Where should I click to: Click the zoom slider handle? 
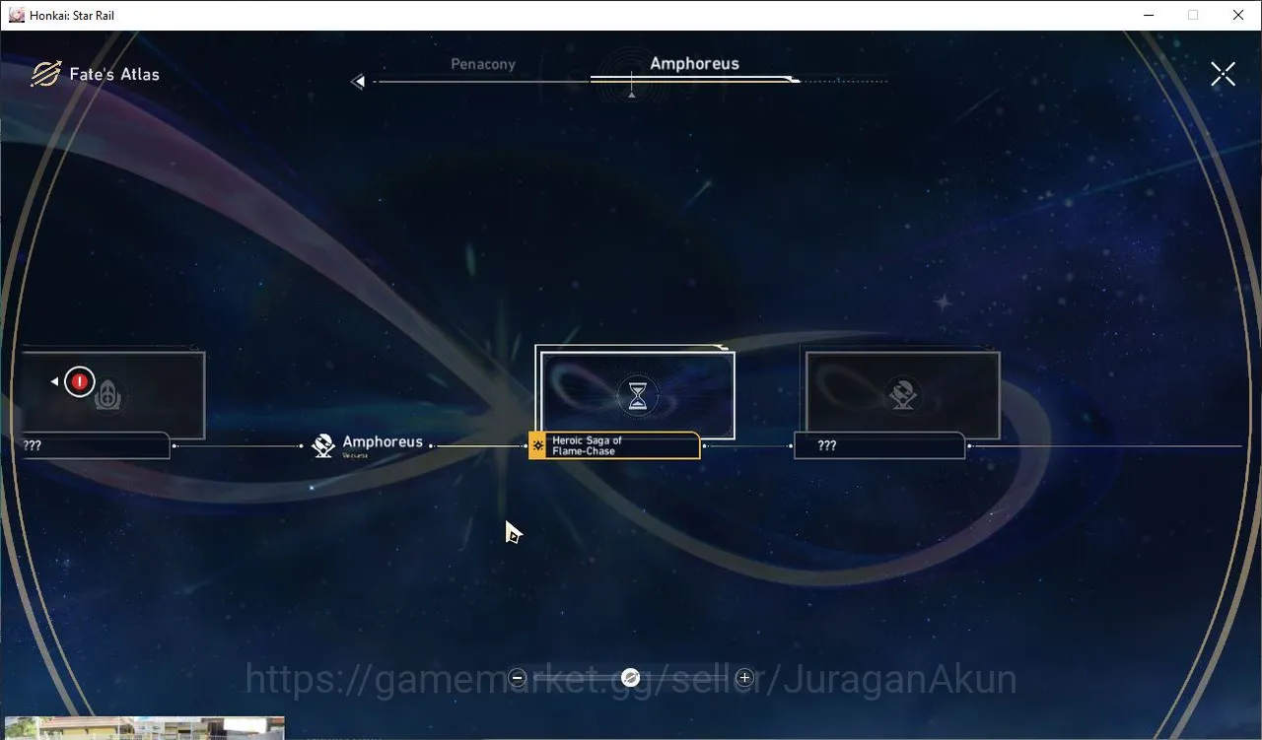pyautogui.click(x=631, y=677)
